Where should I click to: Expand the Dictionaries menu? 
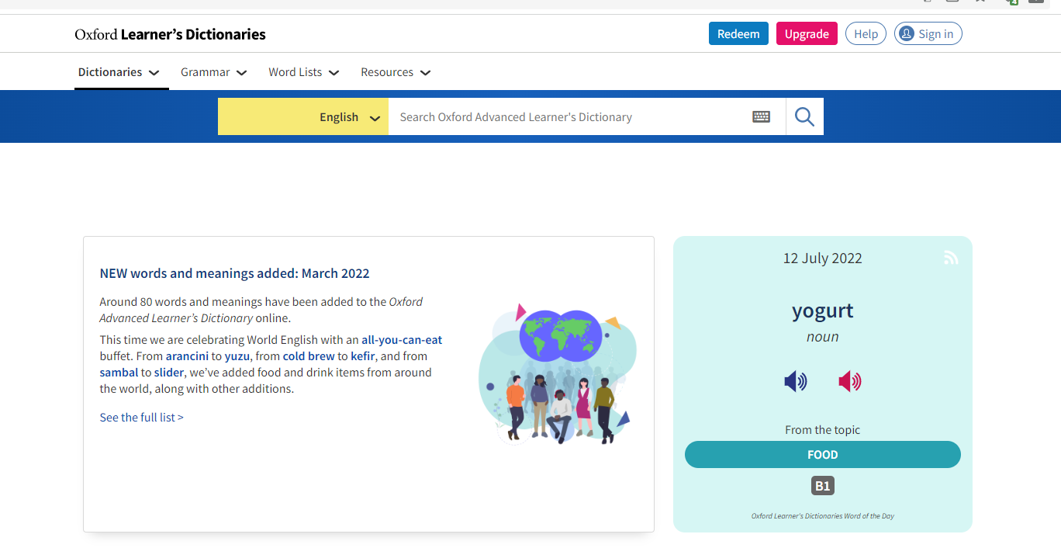pyautogui.click(x=119, y=72)
